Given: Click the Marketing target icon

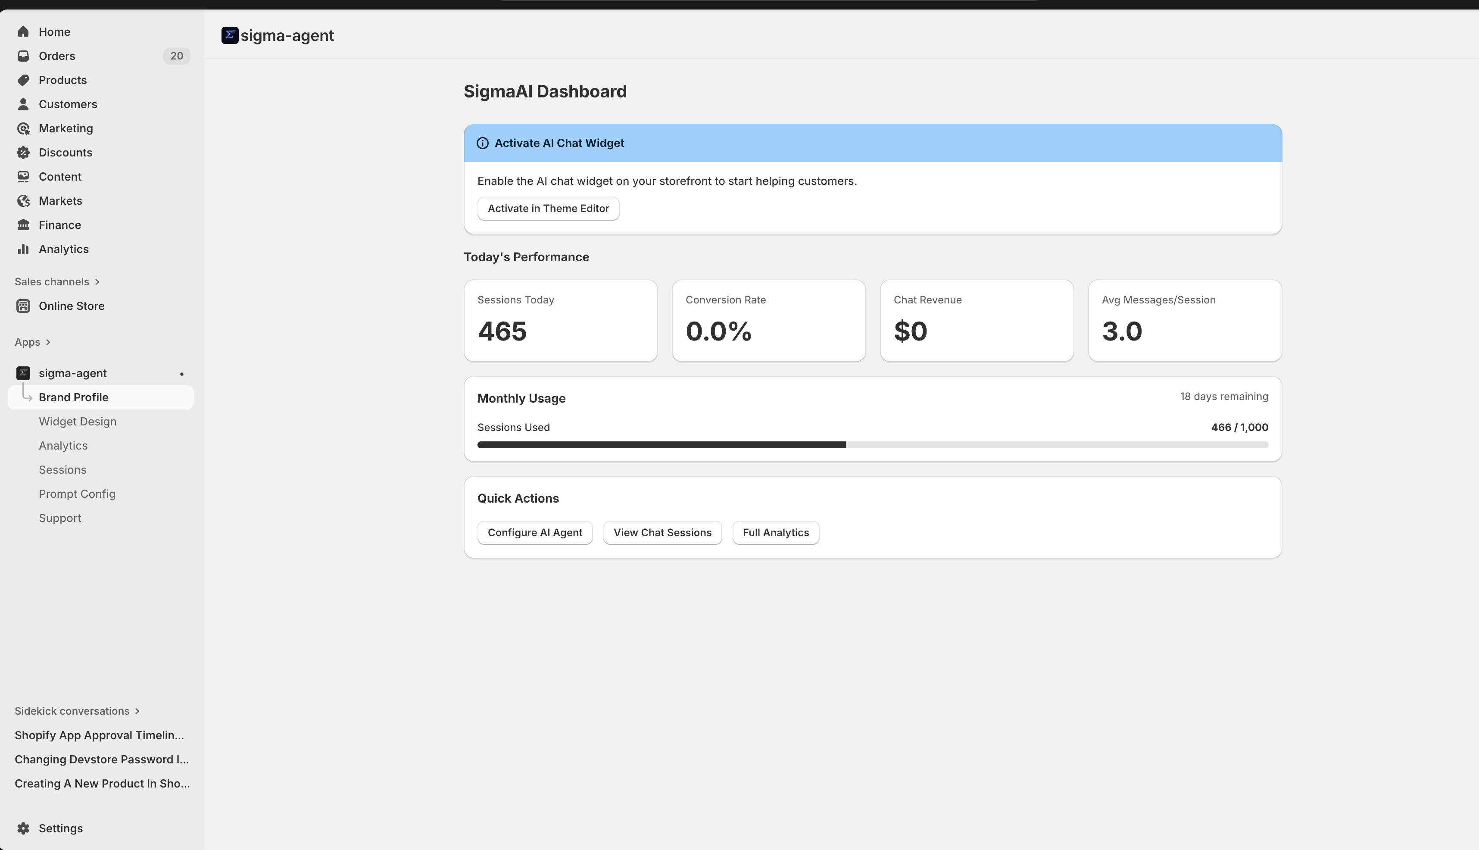Looking at the screenshot, I should tap(23, 128).
